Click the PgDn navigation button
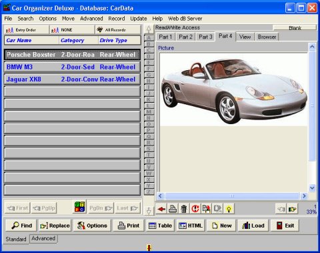Screen dimensions: 320x253 tap(101, 208)
